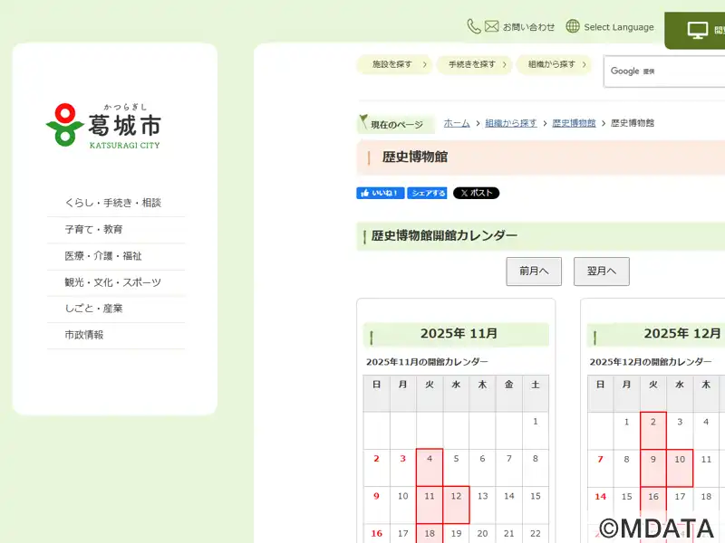725x543 pixels.
Task: Open Select Language option
Action: (619, 27)
